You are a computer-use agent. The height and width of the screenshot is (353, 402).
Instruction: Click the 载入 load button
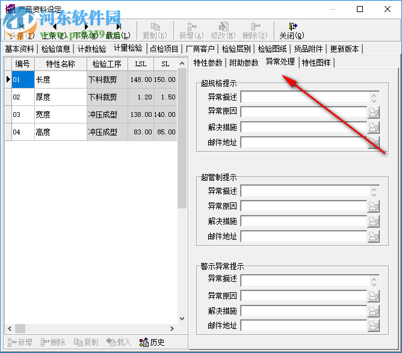pyautogui.click(x=119, y=343)
